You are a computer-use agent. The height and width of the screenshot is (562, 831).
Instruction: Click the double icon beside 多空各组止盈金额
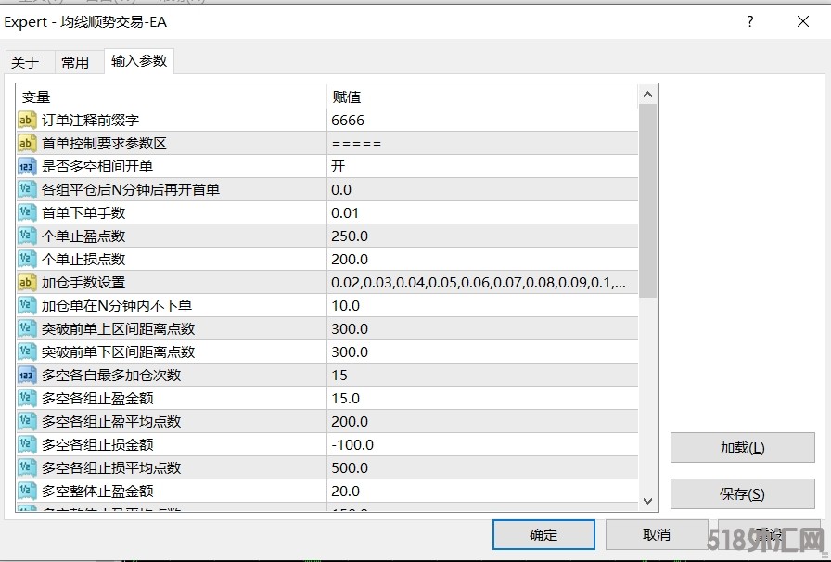tap(27, 398)
